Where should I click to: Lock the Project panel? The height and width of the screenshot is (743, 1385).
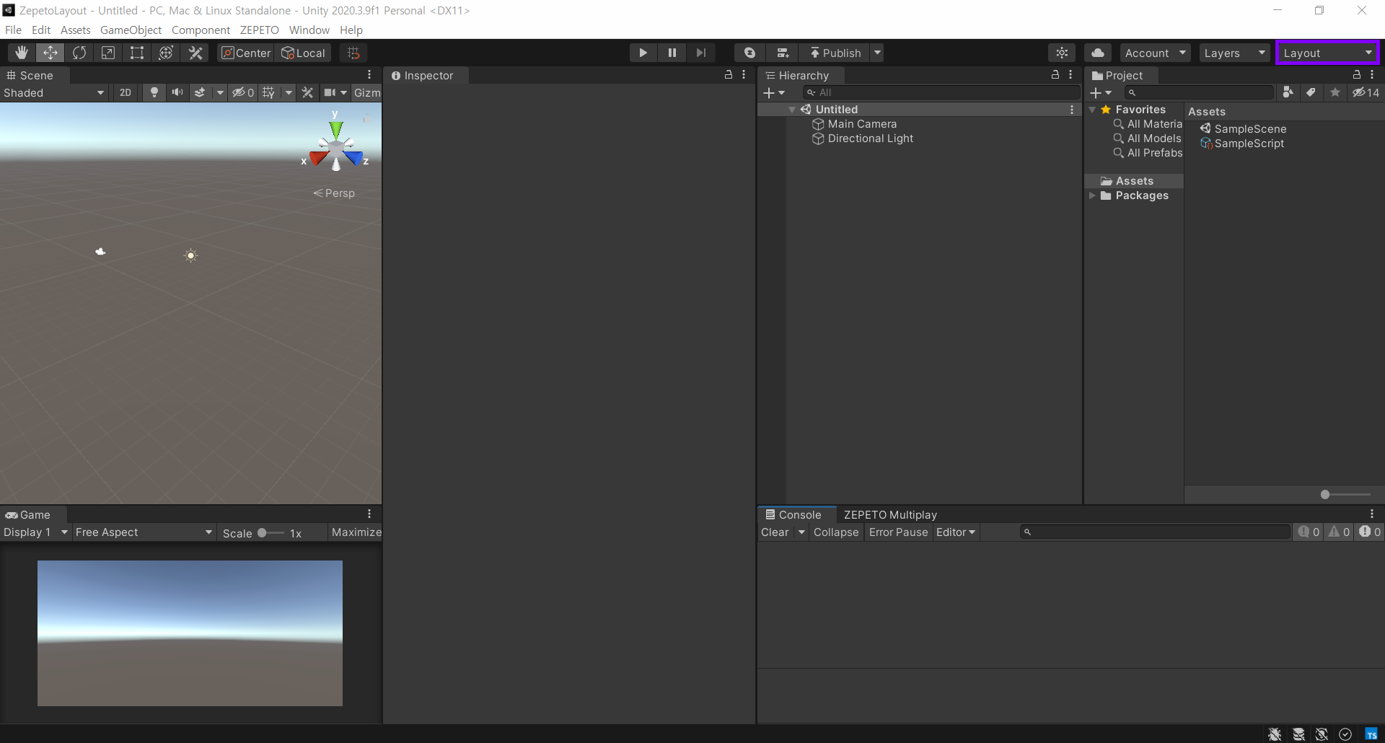tap(1357, 75)
